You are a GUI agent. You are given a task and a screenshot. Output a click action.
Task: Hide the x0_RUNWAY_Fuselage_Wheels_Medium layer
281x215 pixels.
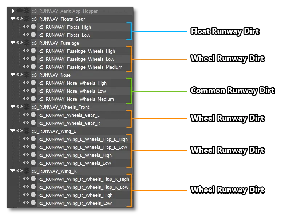tap(26, 67)
